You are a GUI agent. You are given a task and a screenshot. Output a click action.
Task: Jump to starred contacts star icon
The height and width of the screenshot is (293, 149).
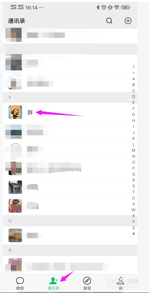[133, 73]
